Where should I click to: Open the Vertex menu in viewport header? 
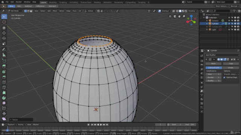tap(62, 11)
